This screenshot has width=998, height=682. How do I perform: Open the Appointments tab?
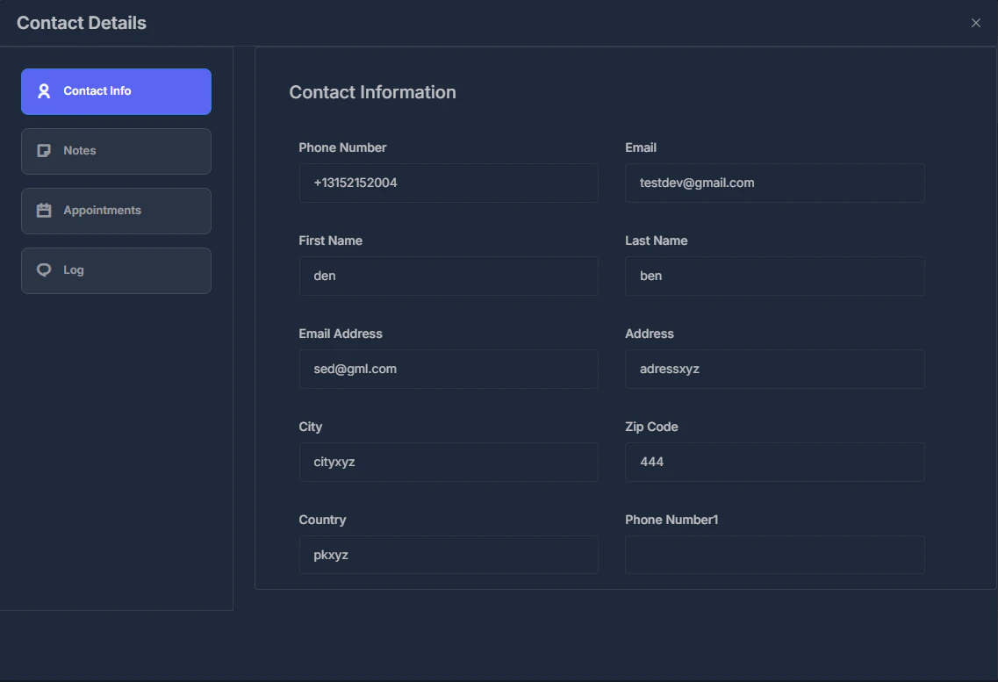[116, 211]
